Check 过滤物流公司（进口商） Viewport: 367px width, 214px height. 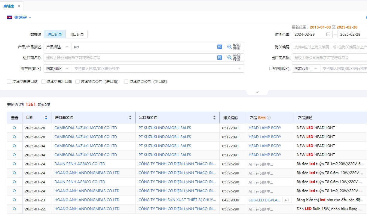click(x=78, y=81)
